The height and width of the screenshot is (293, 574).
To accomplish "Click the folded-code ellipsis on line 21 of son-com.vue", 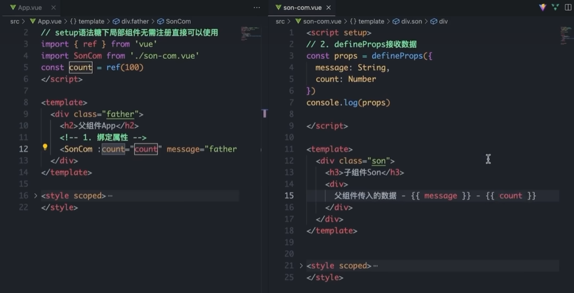I will (x=376, y=266).
